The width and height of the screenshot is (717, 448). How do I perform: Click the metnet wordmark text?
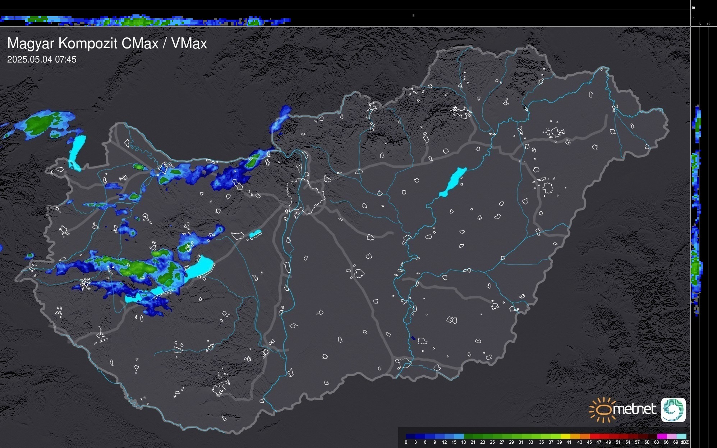635,409
